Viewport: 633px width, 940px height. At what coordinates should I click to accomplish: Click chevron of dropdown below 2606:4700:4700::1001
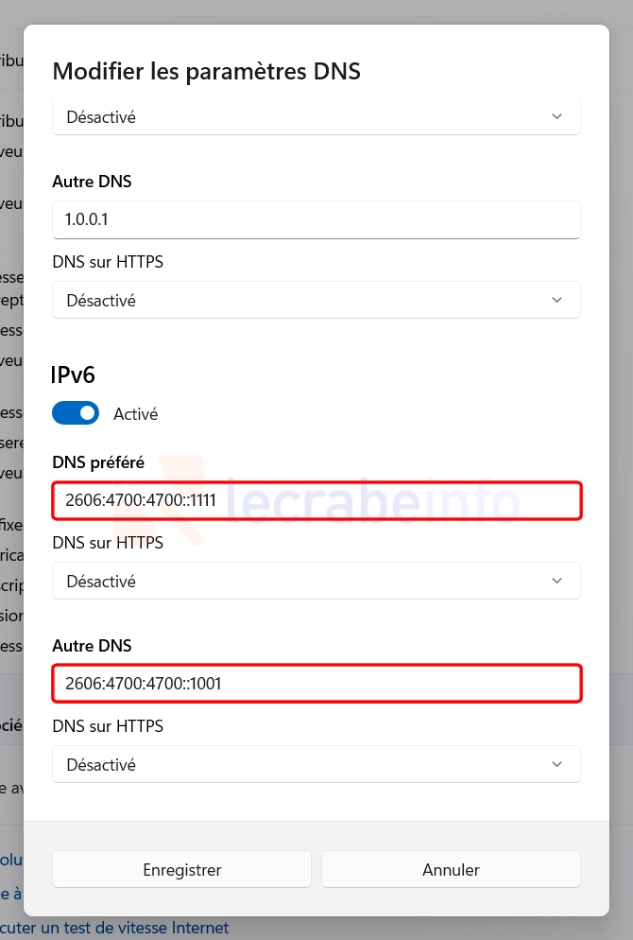pos(556,764)
